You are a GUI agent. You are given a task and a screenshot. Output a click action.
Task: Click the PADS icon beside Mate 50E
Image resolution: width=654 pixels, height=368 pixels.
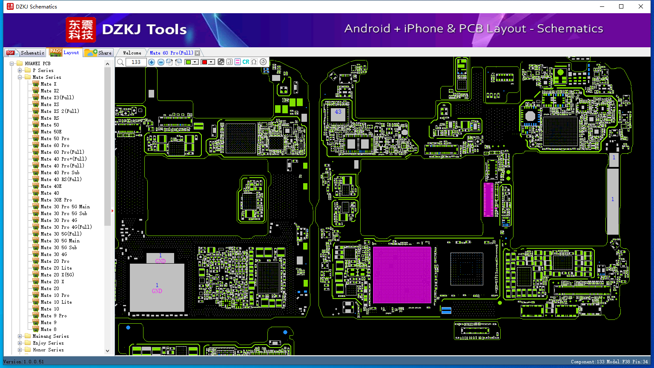36,132
